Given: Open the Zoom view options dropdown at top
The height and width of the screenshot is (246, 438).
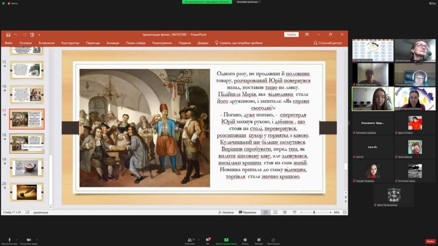Looking at the screenshot, I should (x=249, y=2).
